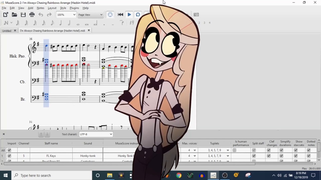Viewport: 321px width, 180px height.
Task: Open the Page View dropdown
Action: pos(90,15)
